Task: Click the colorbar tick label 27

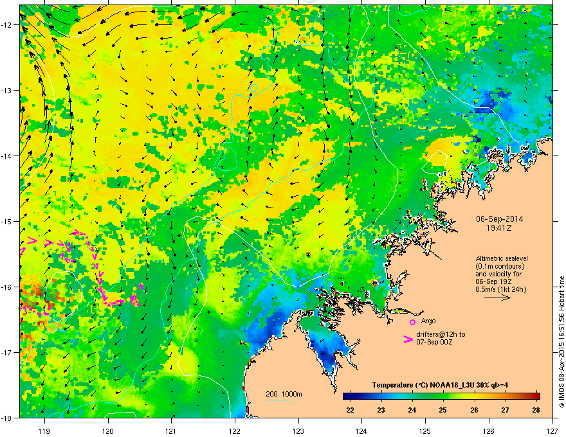Action: pos(505,410)
